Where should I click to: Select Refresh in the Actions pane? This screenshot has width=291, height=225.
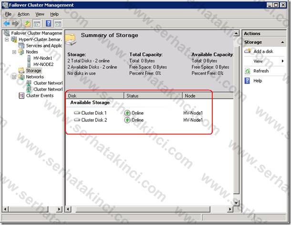coord(261,71)
